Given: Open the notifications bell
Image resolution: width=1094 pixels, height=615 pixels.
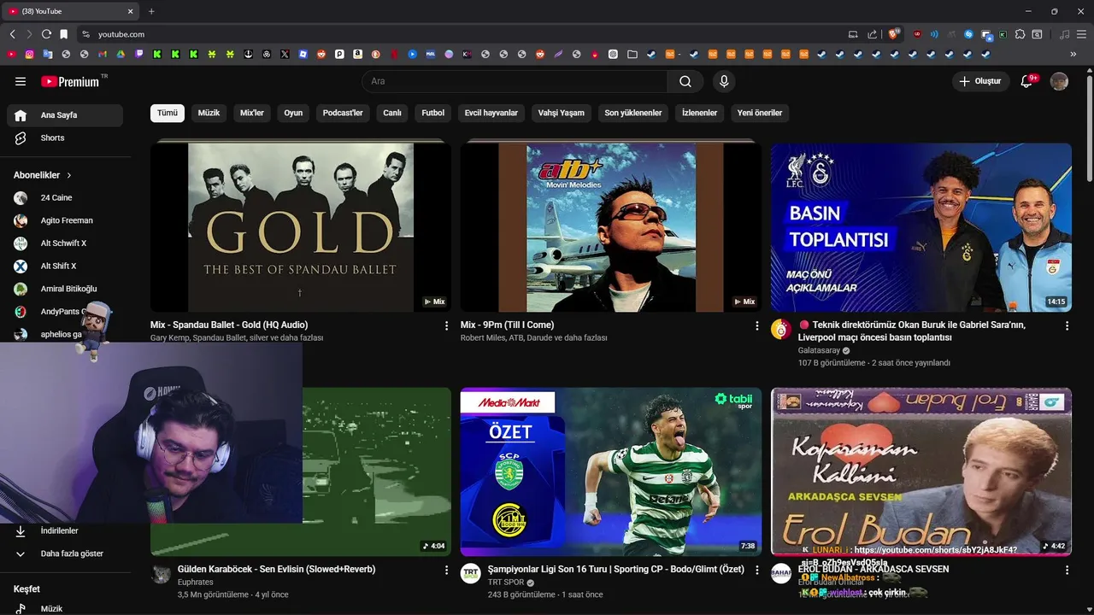Looking at the screenshot, I should 1027,81.
